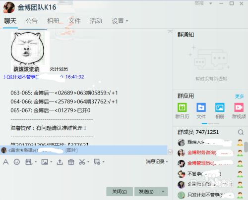Open the 相册 tab
Viewport: 248px width, 200px height.
(53, 21)
